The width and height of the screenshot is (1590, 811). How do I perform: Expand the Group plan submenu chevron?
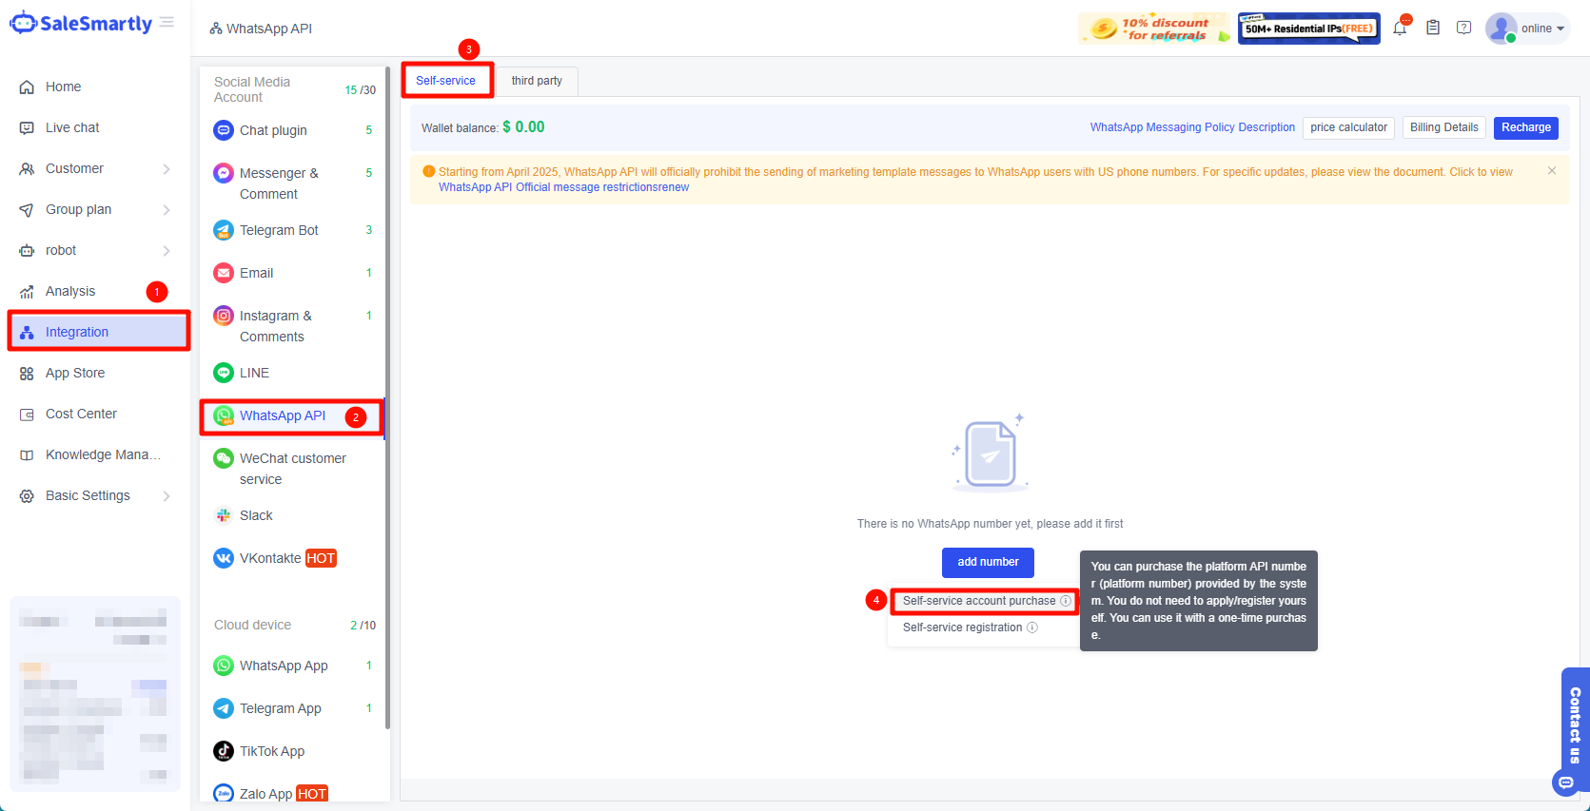point(167,210)
